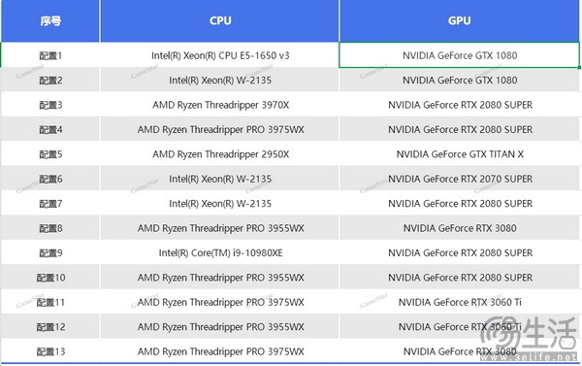Screen dimensions: 582x366
Task: Click the RTX 3080 cell in 配置8 row
Action: click(x=459, y=228)
